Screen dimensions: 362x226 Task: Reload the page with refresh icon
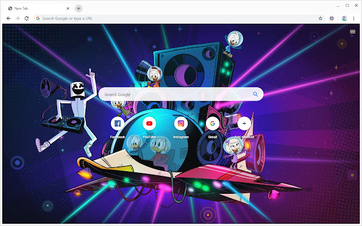coord(27,18)
